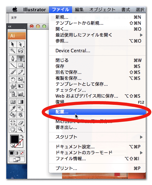Select the Selection (black arrow) tool
The image size is (152, 185).
point(13,44)
